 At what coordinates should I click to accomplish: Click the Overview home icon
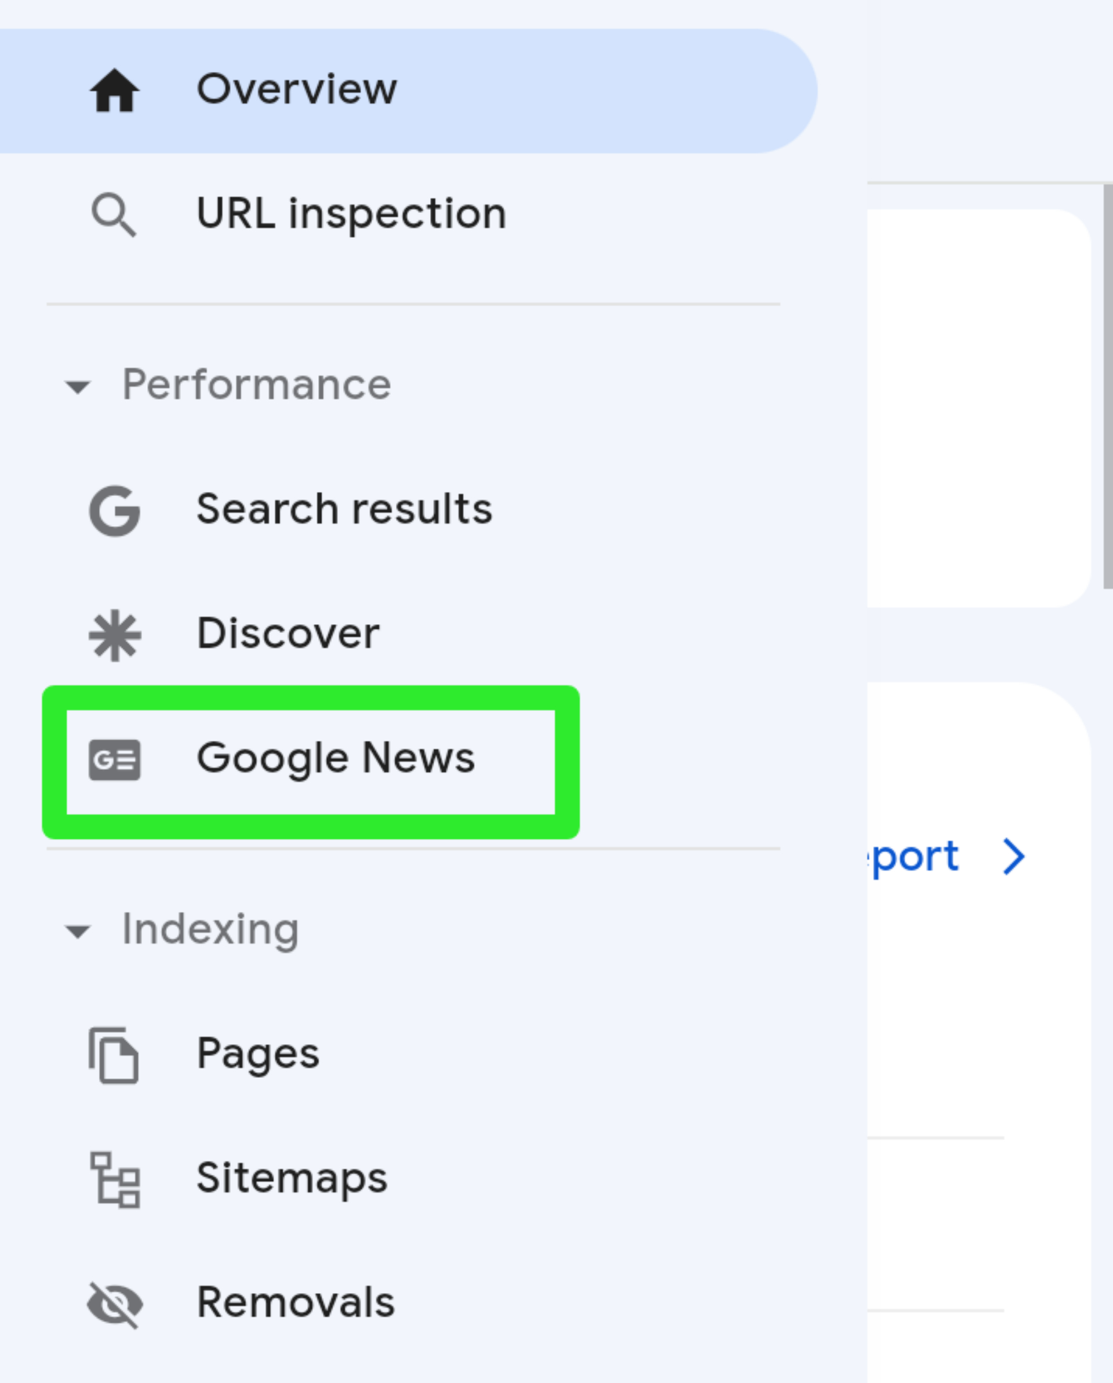point(114,90)
